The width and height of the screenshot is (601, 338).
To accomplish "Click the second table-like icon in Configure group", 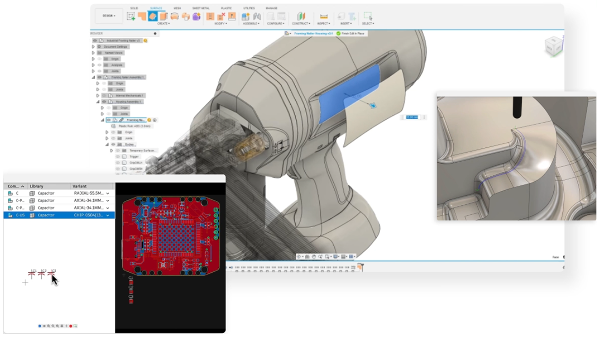I will 281,16.
